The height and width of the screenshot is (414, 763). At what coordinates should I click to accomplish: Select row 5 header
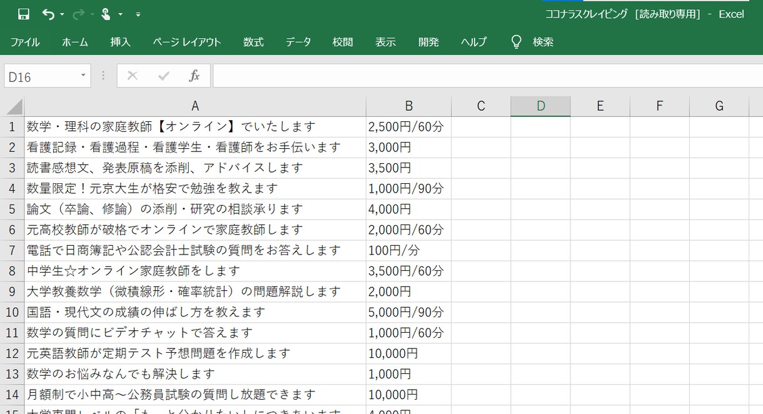(x=12, y=210)
